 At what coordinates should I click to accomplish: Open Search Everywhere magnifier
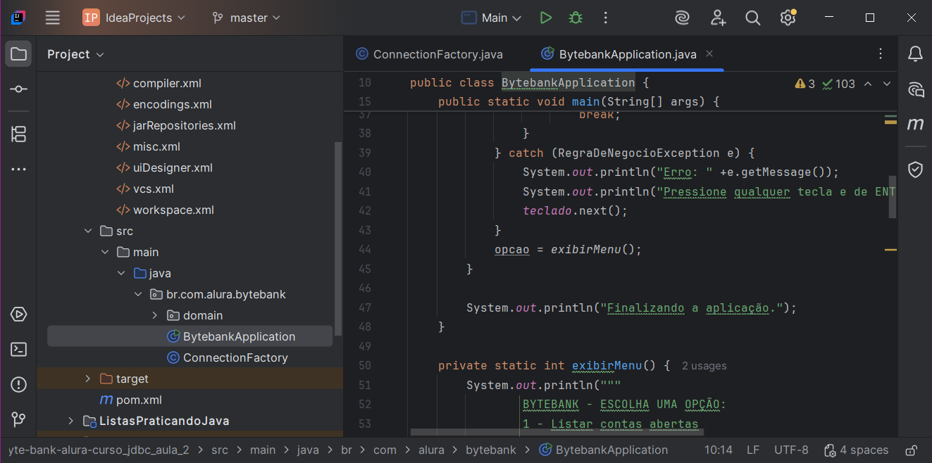coord(752,18)
